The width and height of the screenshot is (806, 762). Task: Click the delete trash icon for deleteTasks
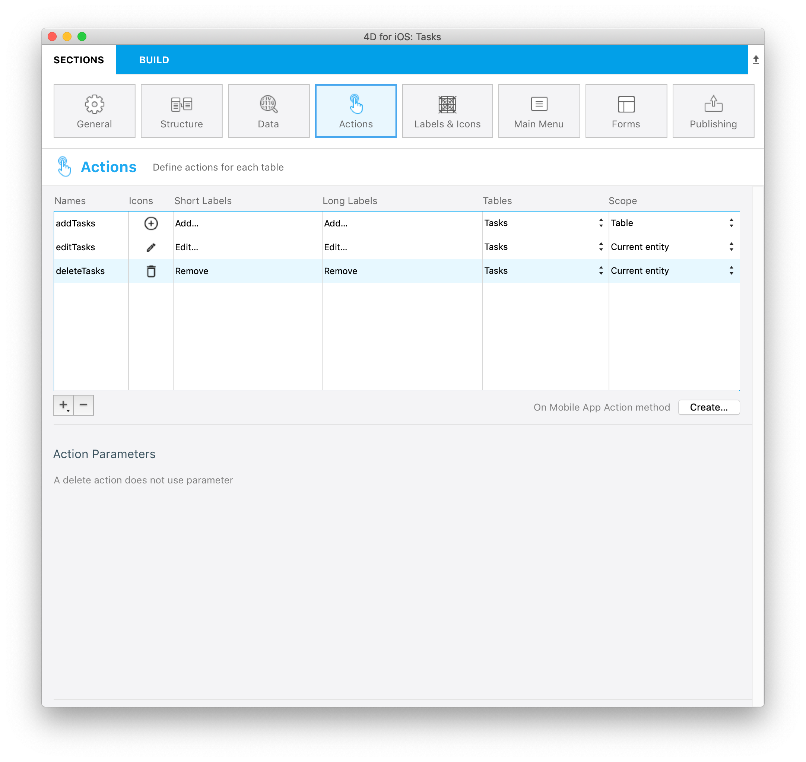tap(151, 271)
